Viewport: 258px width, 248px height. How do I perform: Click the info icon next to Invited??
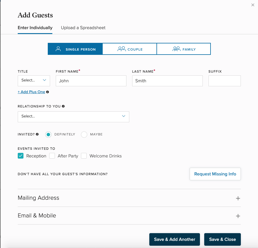(x=37, y=134)
